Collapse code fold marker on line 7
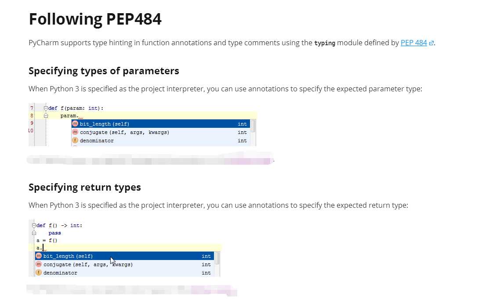489x307 pixels. click(45, 108)
